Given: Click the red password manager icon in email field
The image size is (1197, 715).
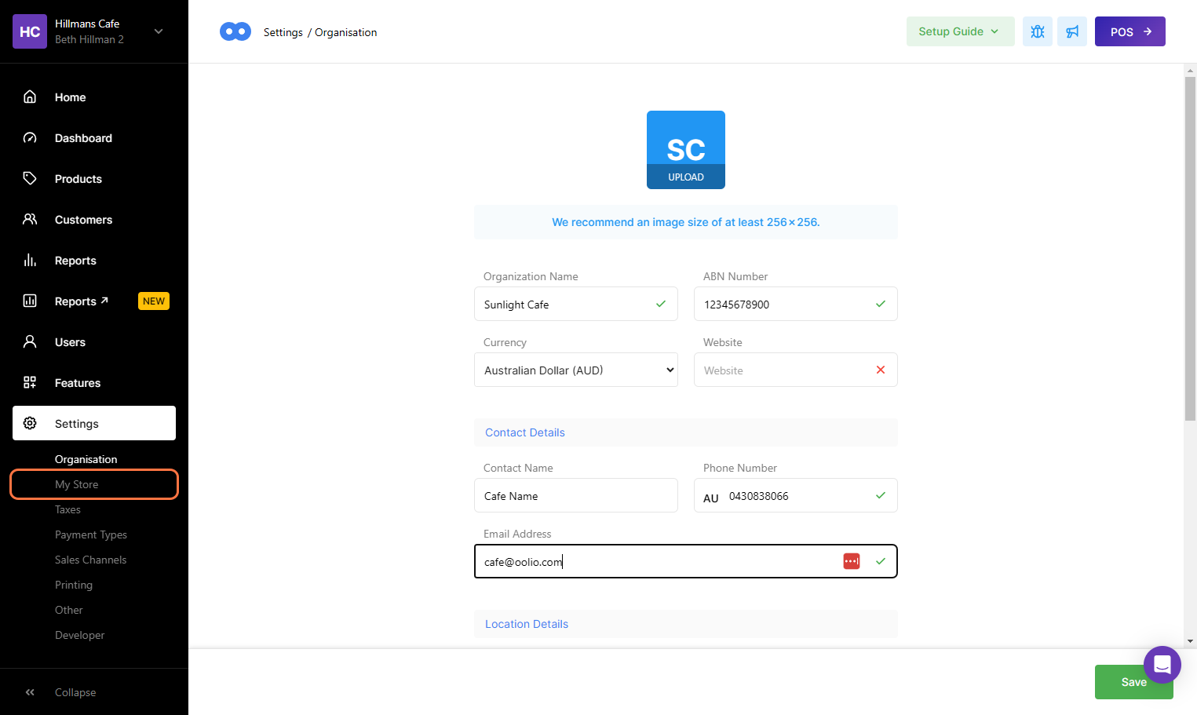Looking at the screenshot, I should tap(851, 561).
